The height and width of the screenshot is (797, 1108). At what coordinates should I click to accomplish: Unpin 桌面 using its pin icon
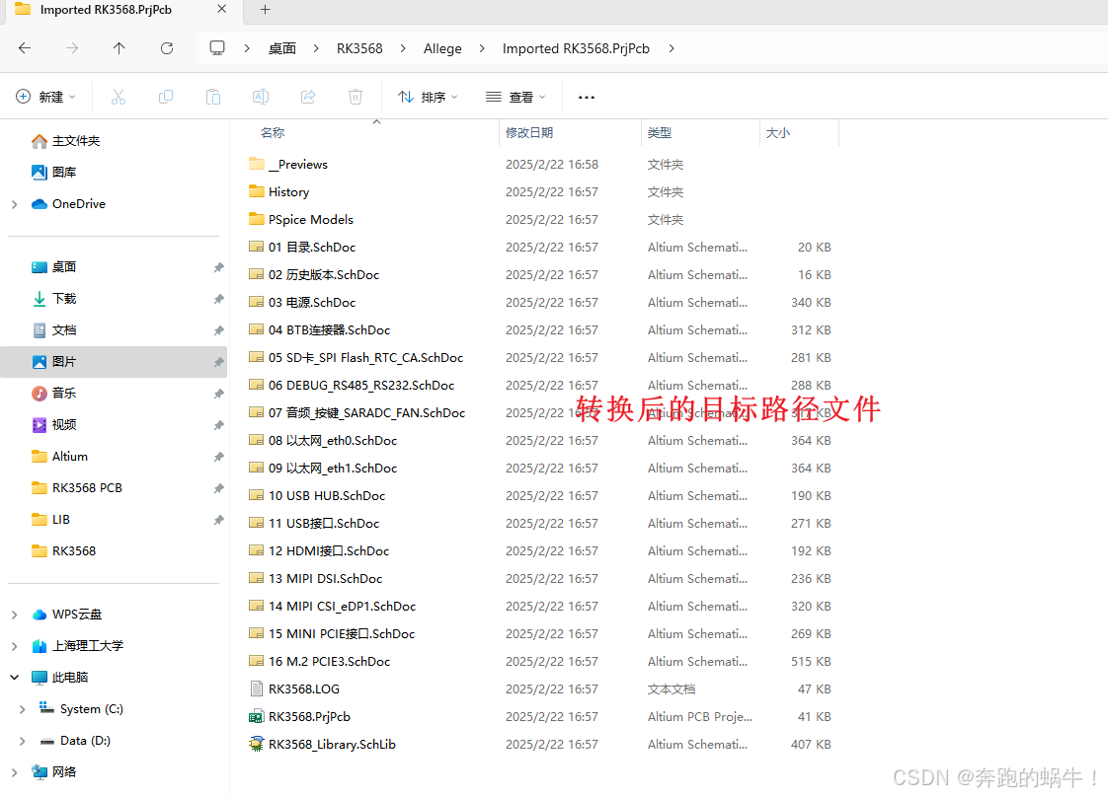(218, 267)
